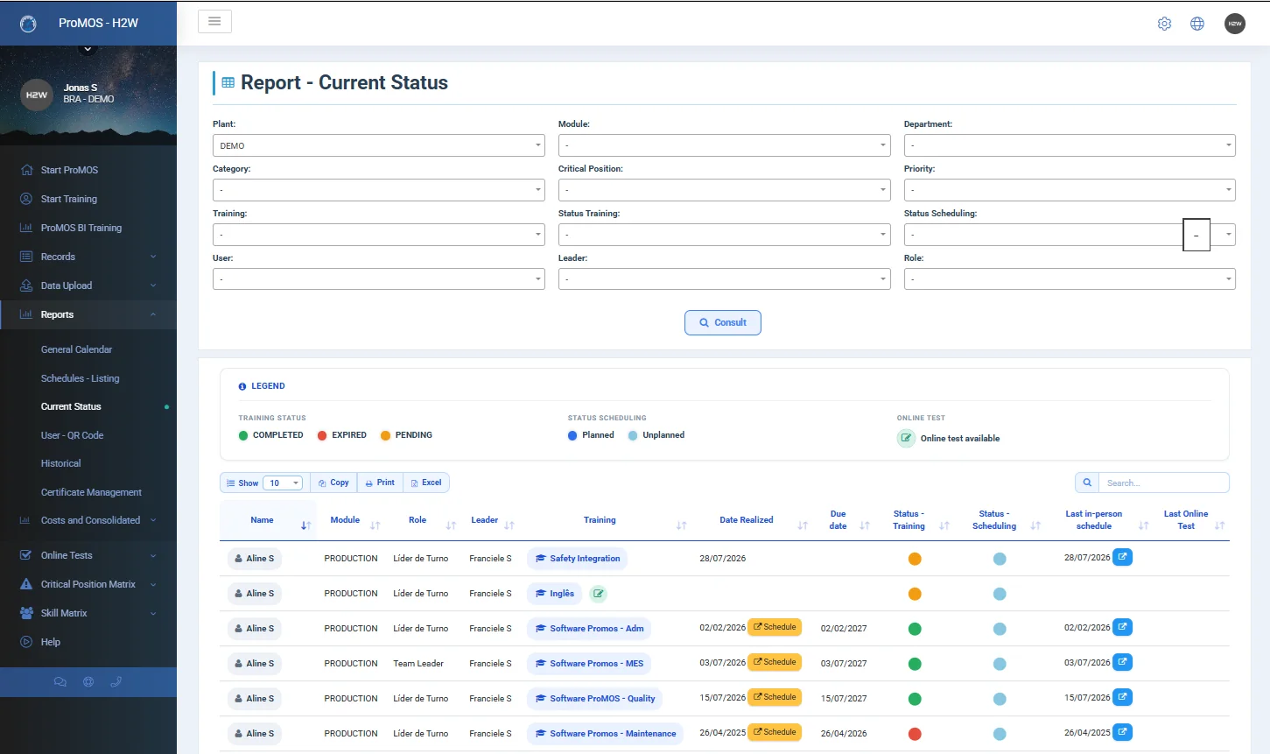Open the settings gear icon
This screenshot has width=1270, height=754.
click(1164, 24)
